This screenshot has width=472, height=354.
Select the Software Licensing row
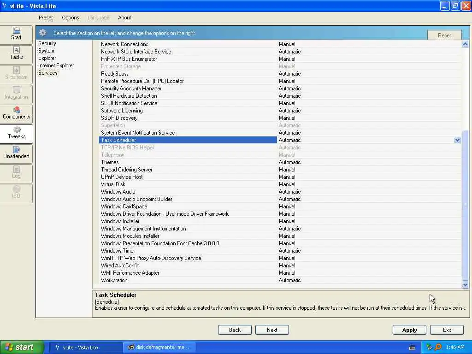pyautogui.click(x=280, y=111)
